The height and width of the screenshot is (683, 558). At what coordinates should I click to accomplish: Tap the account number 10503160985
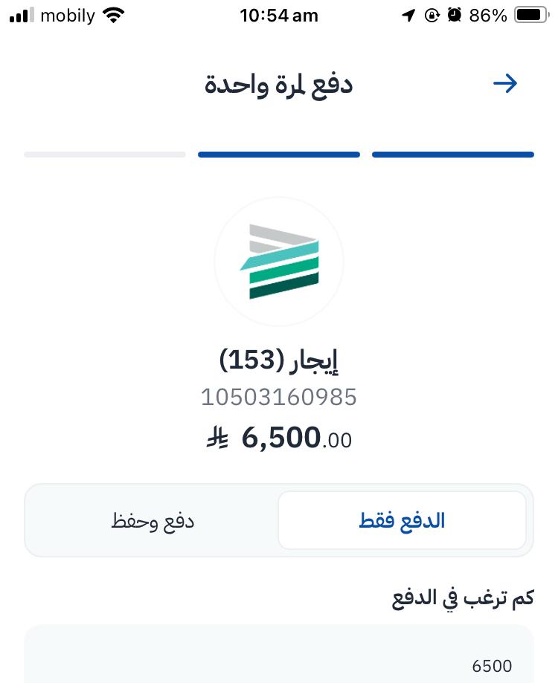[279, 398]
